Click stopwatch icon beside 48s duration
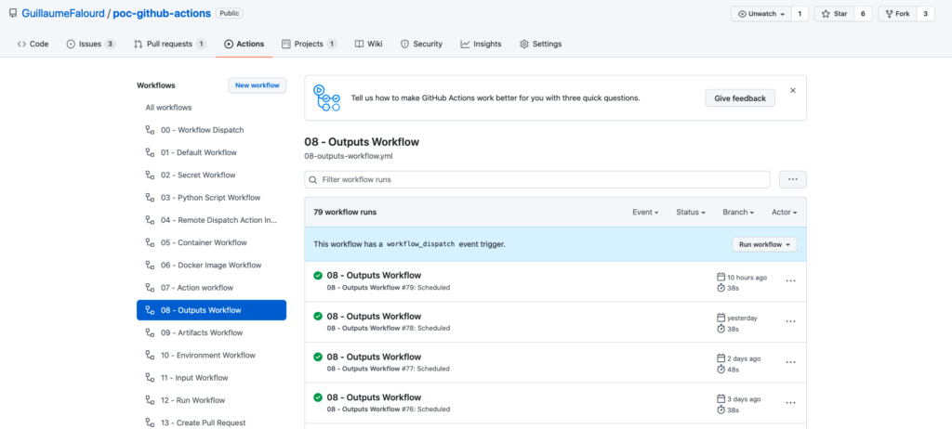The width and height of the screenshot is (952, 429). 721,369
